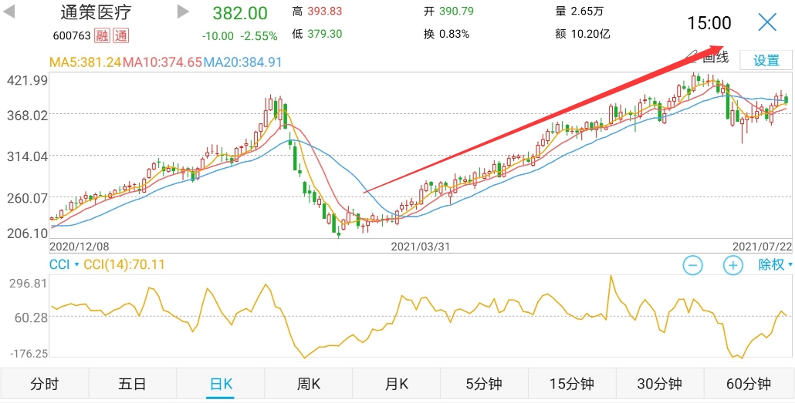
Task: Click price axis label 368.02
Action: (x=26, y=115)
